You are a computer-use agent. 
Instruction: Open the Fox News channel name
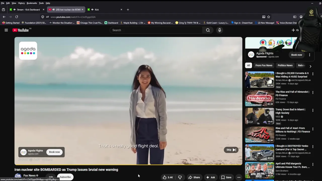(x=29, y=175)
